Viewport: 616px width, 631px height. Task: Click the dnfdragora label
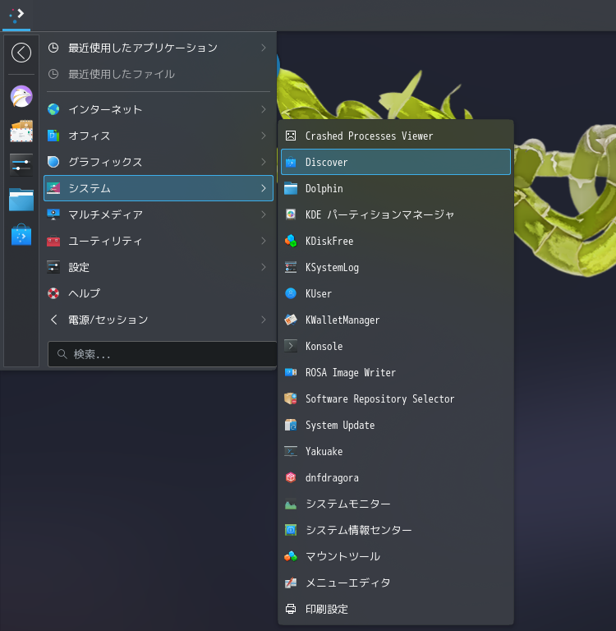click(332, 477)
